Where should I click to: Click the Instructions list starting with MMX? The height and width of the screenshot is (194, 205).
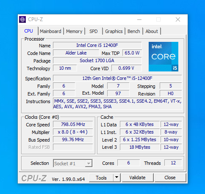[x=117, y=104]
